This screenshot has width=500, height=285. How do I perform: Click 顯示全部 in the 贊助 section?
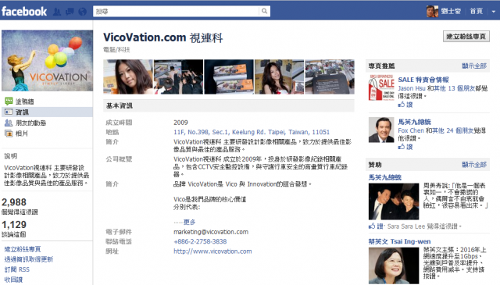pos(474,165)
